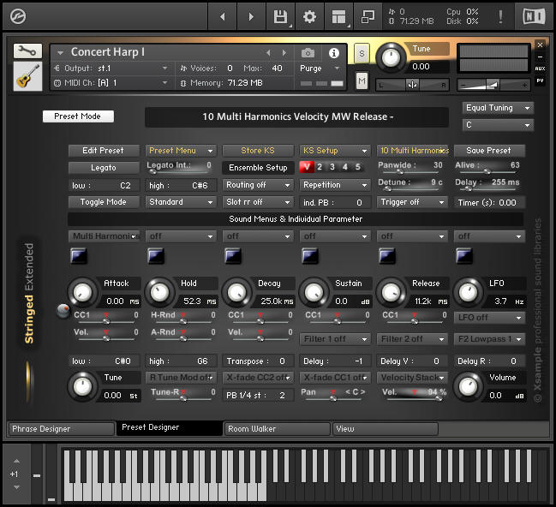The height and width of the screenshot is (507, 556).
Task: Click the Store KS button
Action: click(258, 151)
